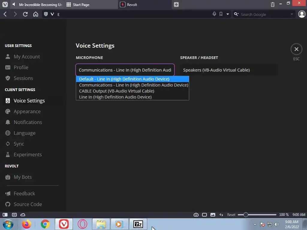Image resolution: width=307 pixels, height=230 pixels.
Task: Go to the home page
Action: point(36,14)
